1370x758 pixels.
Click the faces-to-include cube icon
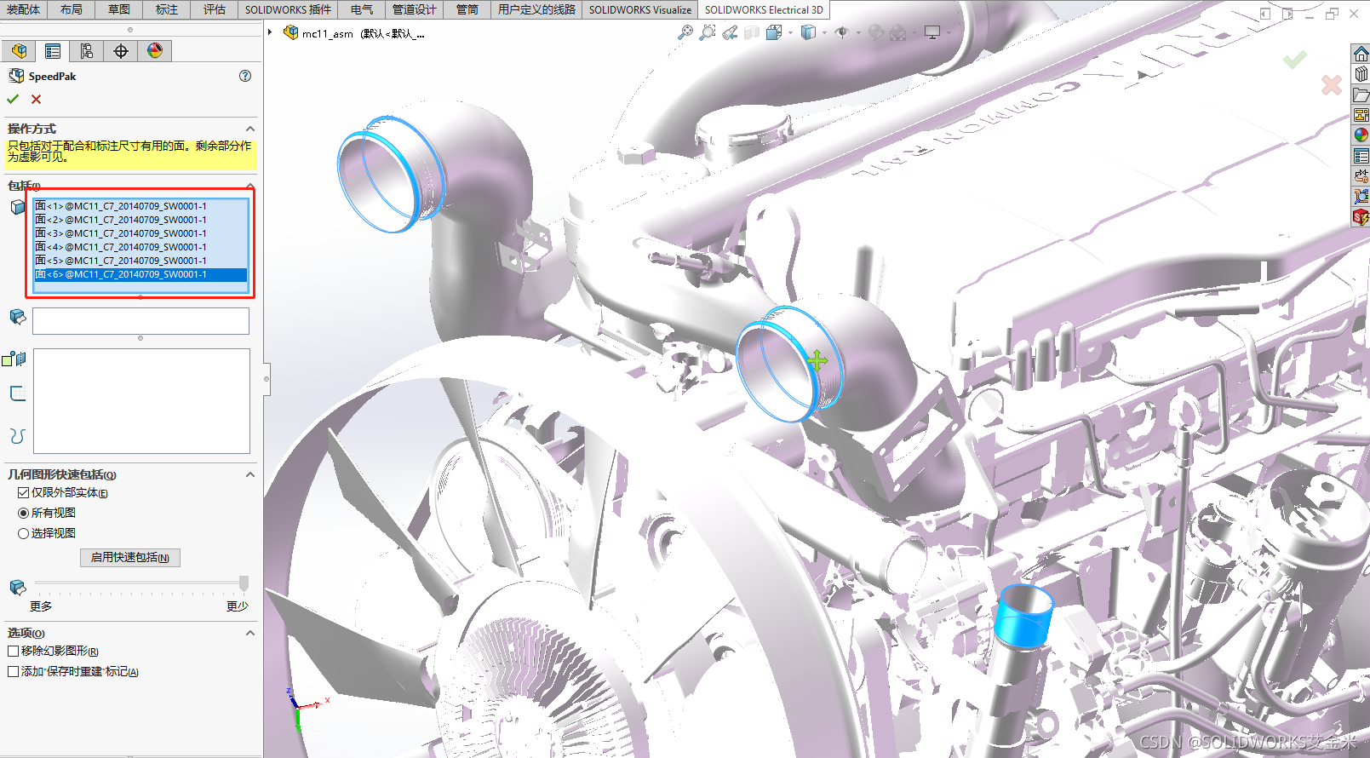coord(17,206)
